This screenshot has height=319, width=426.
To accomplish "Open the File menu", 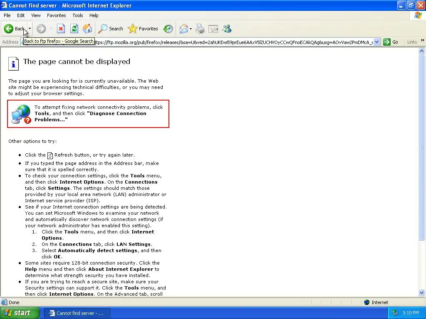I will 7,15.
